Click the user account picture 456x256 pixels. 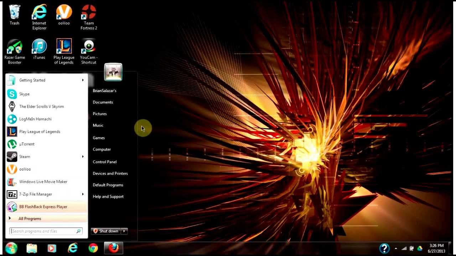point(113,72)
